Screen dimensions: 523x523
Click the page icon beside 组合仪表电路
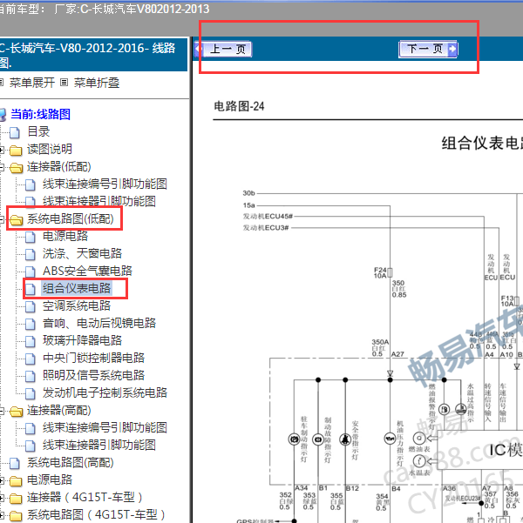click(31, 289)
